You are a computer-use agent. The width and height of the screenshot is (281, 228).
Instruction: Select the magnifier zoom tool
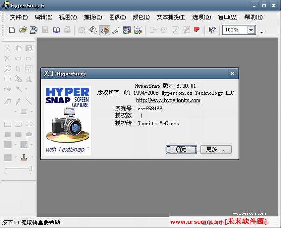pyautogui.click(x=7, y=69)
